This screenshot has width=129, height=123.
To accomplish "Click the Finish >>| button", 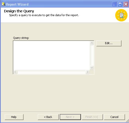I will click(x=92, y=117).
